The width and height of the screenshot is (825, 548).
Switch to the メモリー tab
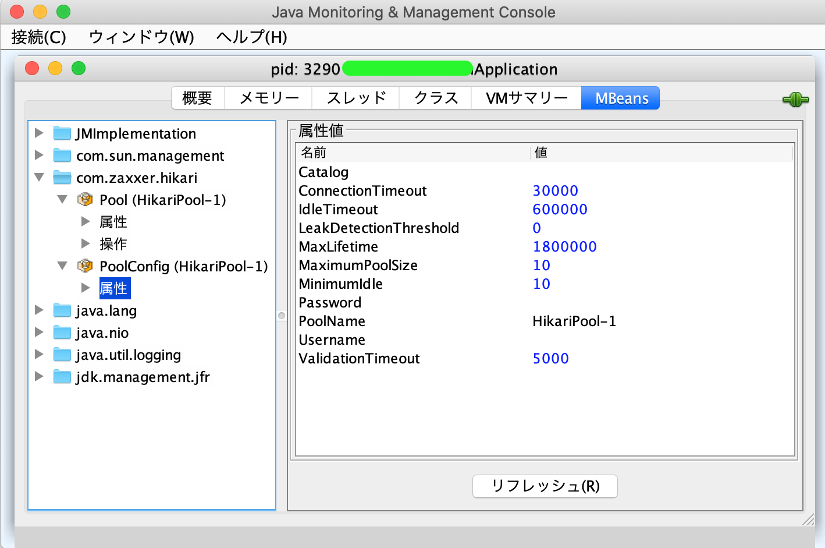coord(268,97)
